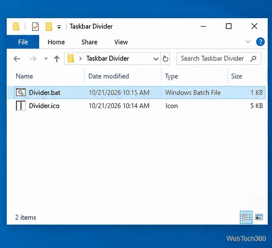Open Properties quick access checkmark icon

pos(35,27)
